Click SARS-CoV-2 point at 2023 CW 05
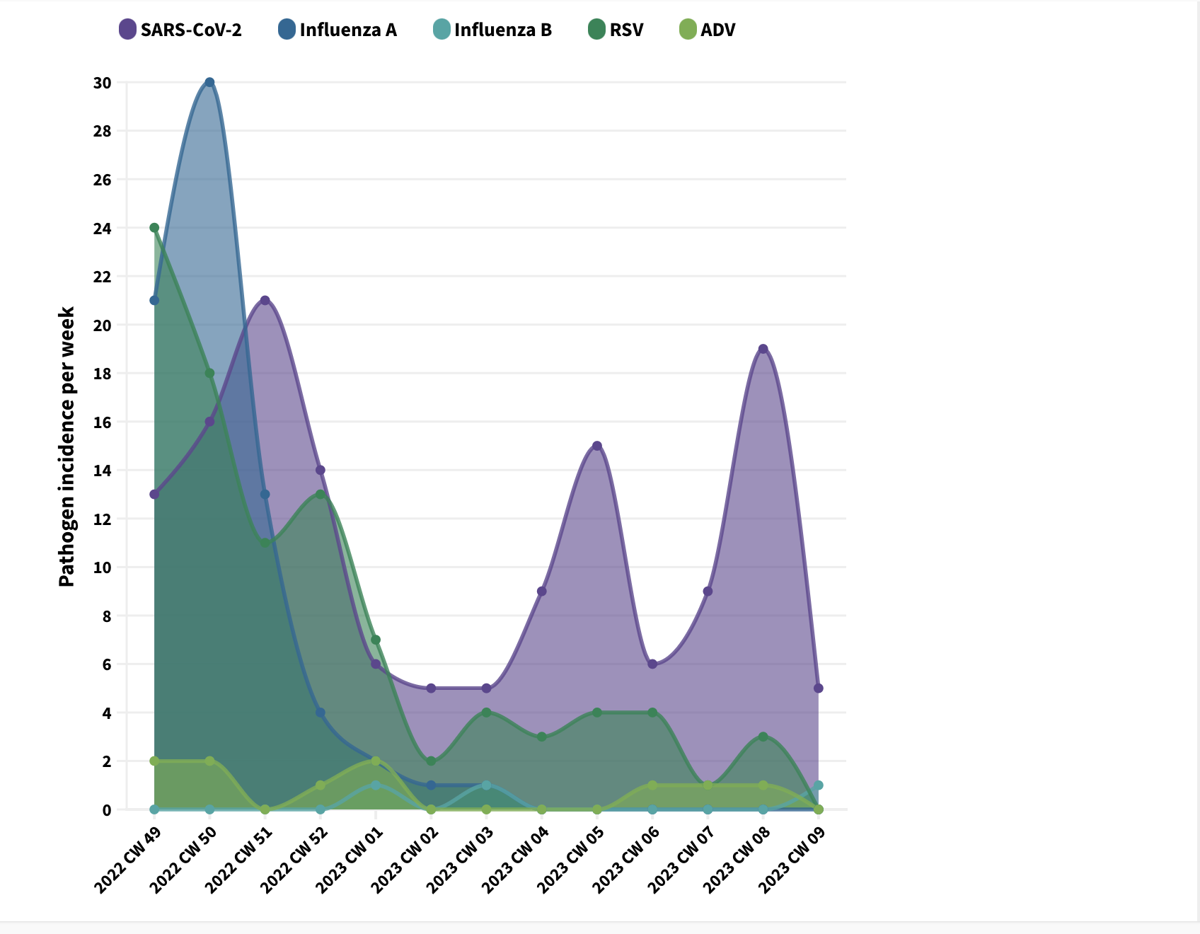Viewport: 1200px width, 934px height. coord(597,446)
